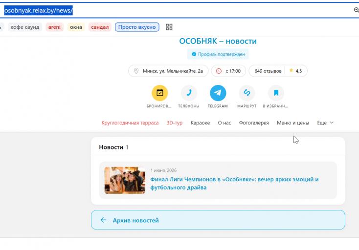Add venue to favorites bookmark icon
The height and width of the screenshot is (250, 359).
(276, 93)
